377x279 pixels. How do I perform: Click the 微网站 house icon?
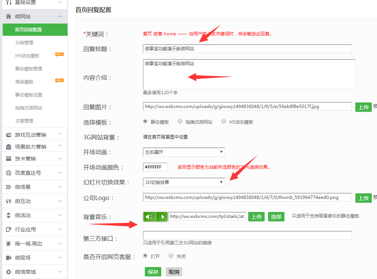tap(8, 16)
